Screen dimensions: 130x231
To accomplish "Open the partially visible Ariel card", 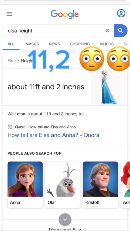I will [125, 185].
